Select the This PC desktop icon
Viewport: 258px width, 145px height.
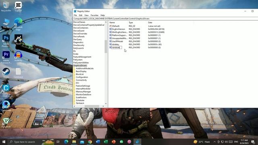[x=6, y=23]
